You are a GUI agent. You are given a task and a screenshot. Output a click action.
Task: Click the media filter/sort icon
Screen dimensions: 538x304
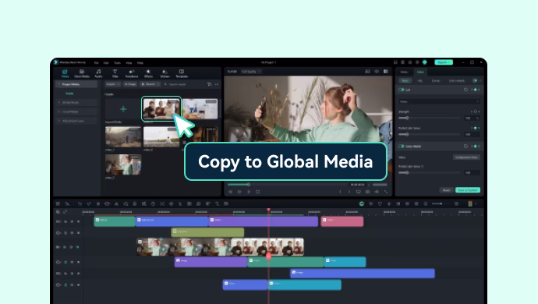209,84
